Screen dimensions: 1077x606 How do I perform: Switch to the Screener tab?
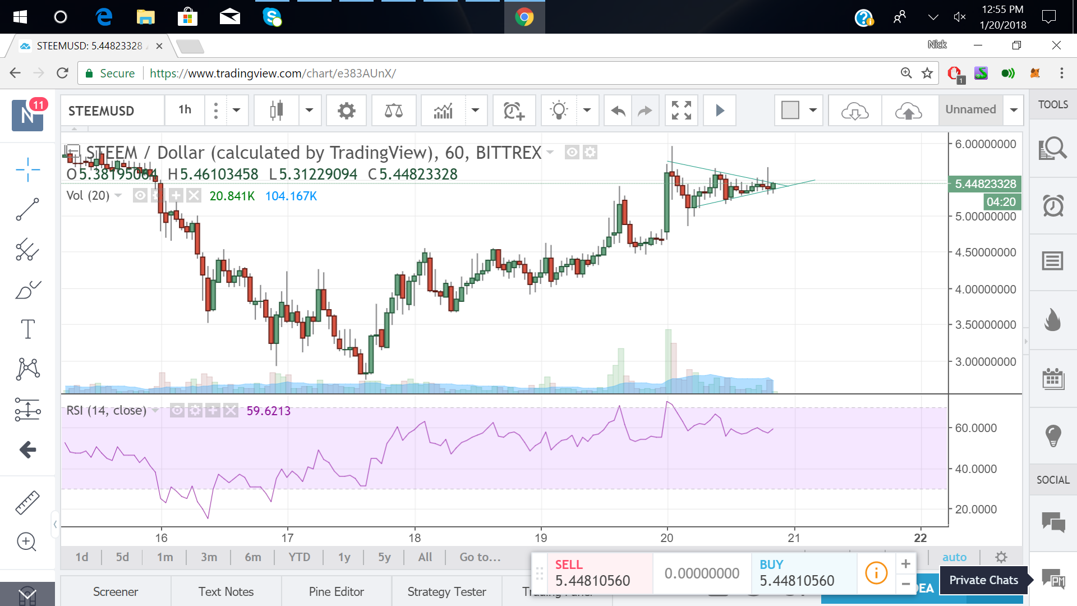[116, 591]
